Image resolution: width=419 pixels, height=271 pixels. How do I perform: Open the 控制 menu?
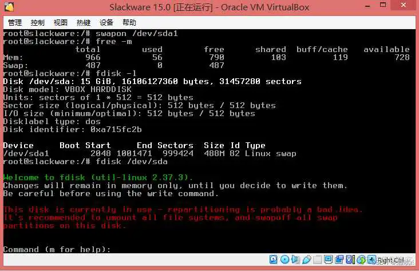pyautogui.click(x=37, y=22)
